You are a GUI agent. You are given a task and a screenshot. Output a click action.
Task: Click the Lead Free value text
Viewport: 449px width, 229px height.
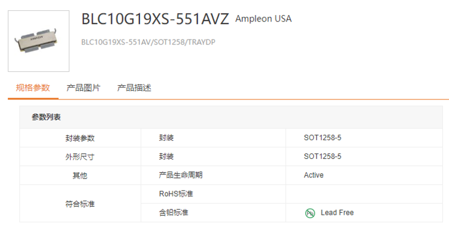(337, 213)
